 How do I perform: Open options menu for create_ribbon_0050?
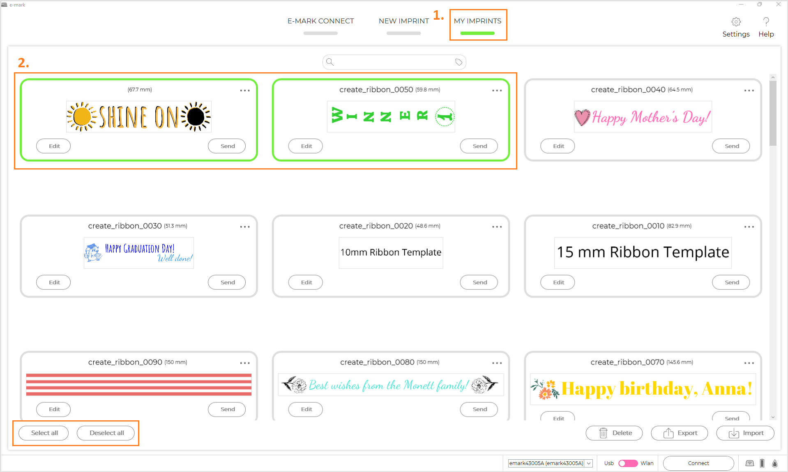pos(497,90)
